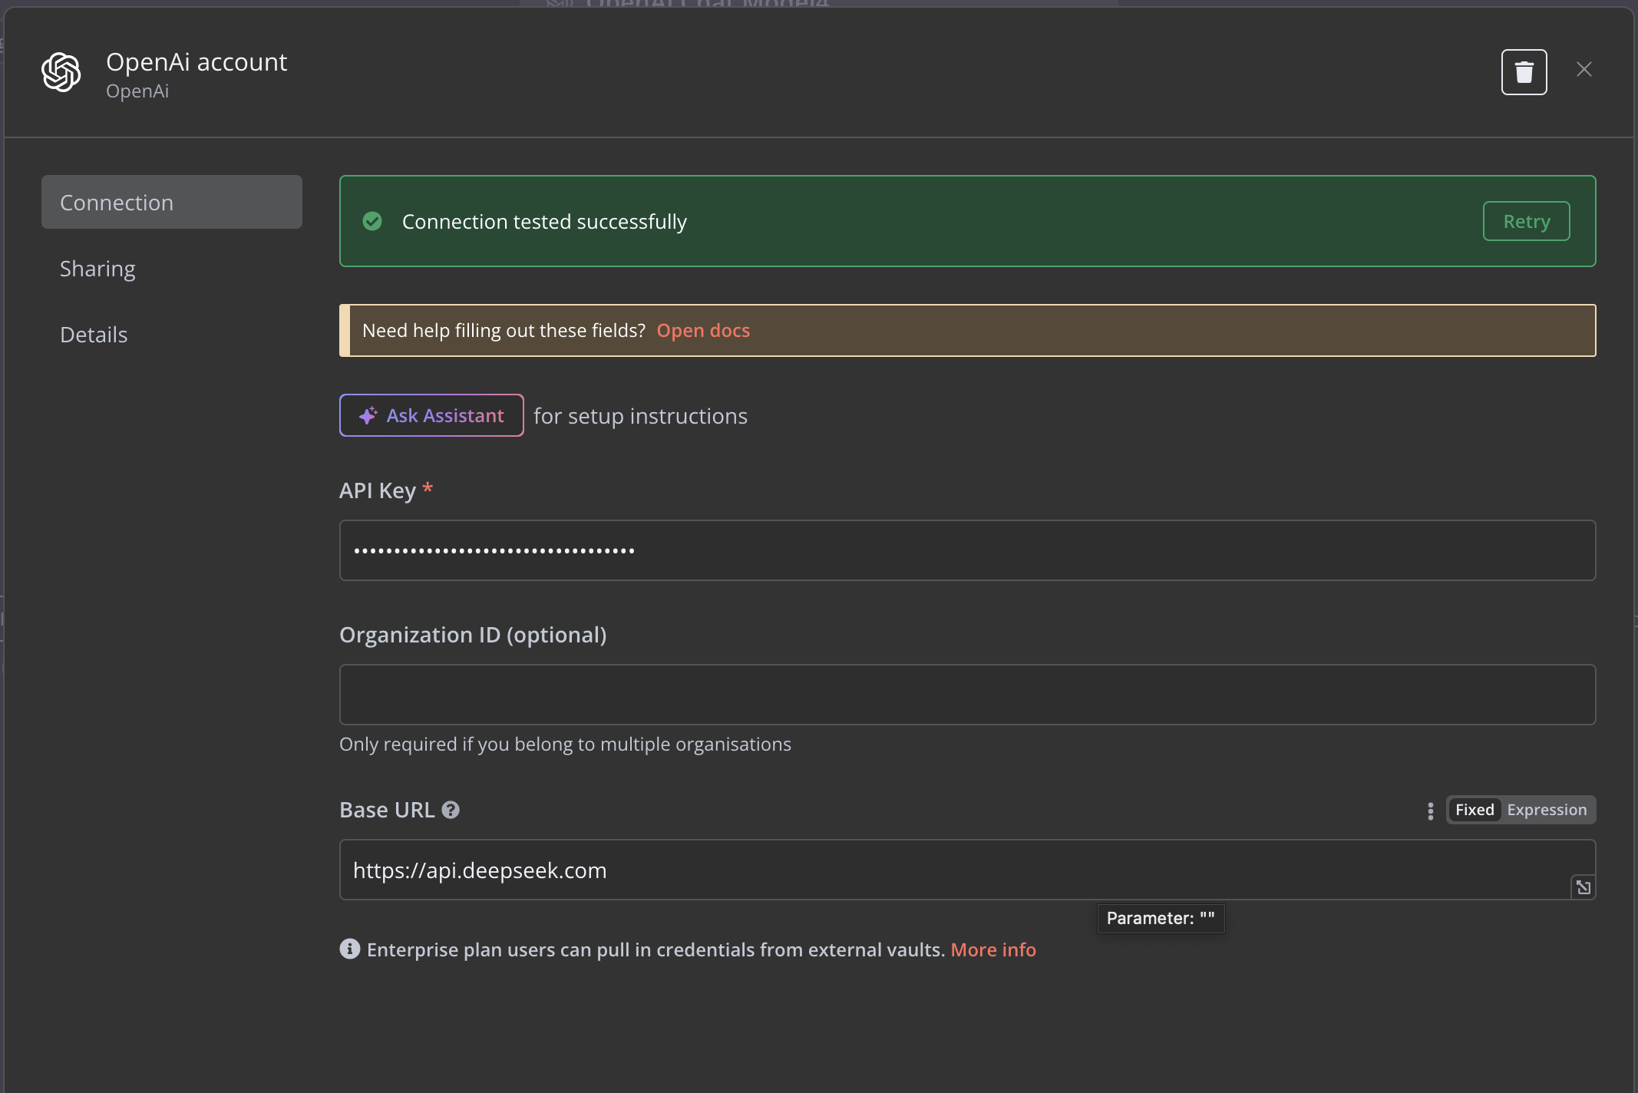Click the OpenAI logo icon
1638x1093 pixels.
(x=61, y=72)
